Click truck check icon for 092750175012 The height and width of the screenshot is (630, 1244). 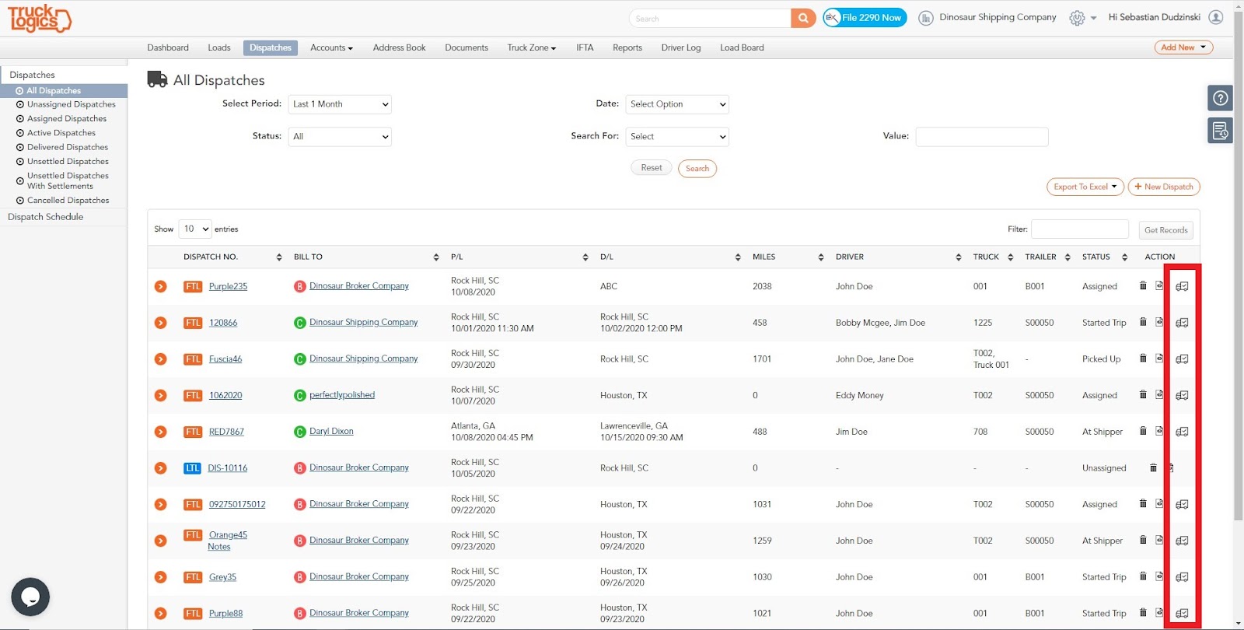pyautogui.click(x=1182, y=504)
